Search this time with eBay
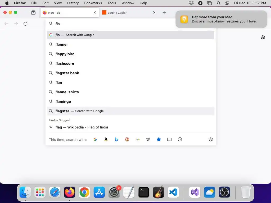 click(138, 139)
